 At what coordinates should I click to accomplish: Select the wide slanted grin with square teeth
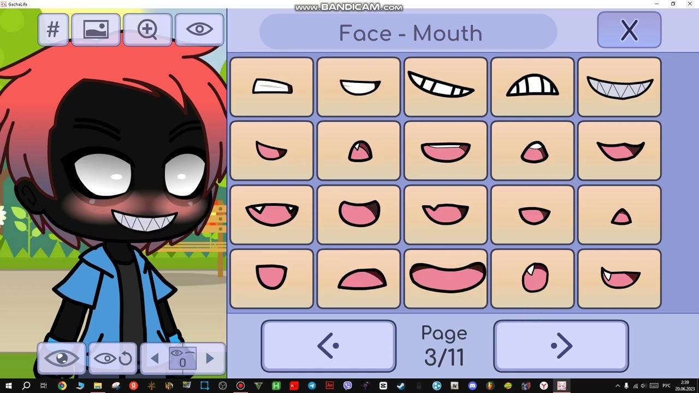(x=446, y=87)
